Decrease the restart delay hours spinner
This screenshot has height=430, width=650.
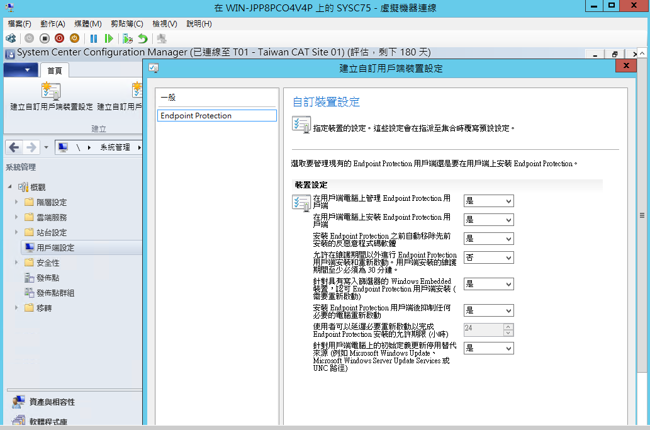tap(508, 333)
